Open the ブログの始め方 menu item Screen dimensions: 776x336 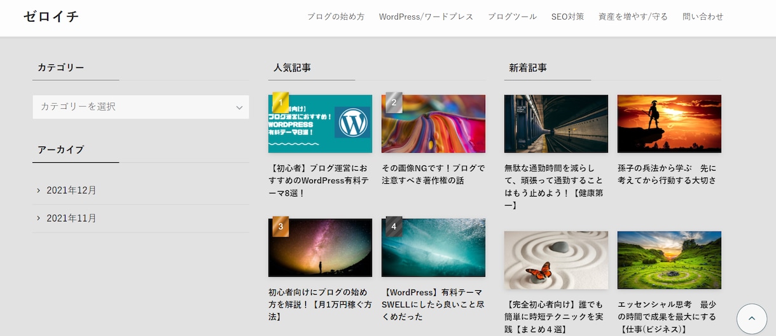point(336,17)
